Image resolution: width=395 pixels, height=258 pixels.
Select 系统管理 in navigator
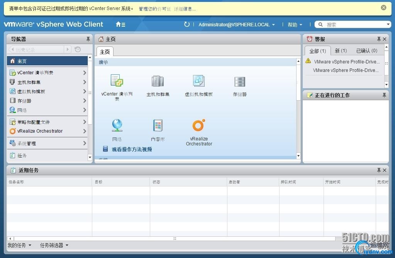tap(47, 144)
